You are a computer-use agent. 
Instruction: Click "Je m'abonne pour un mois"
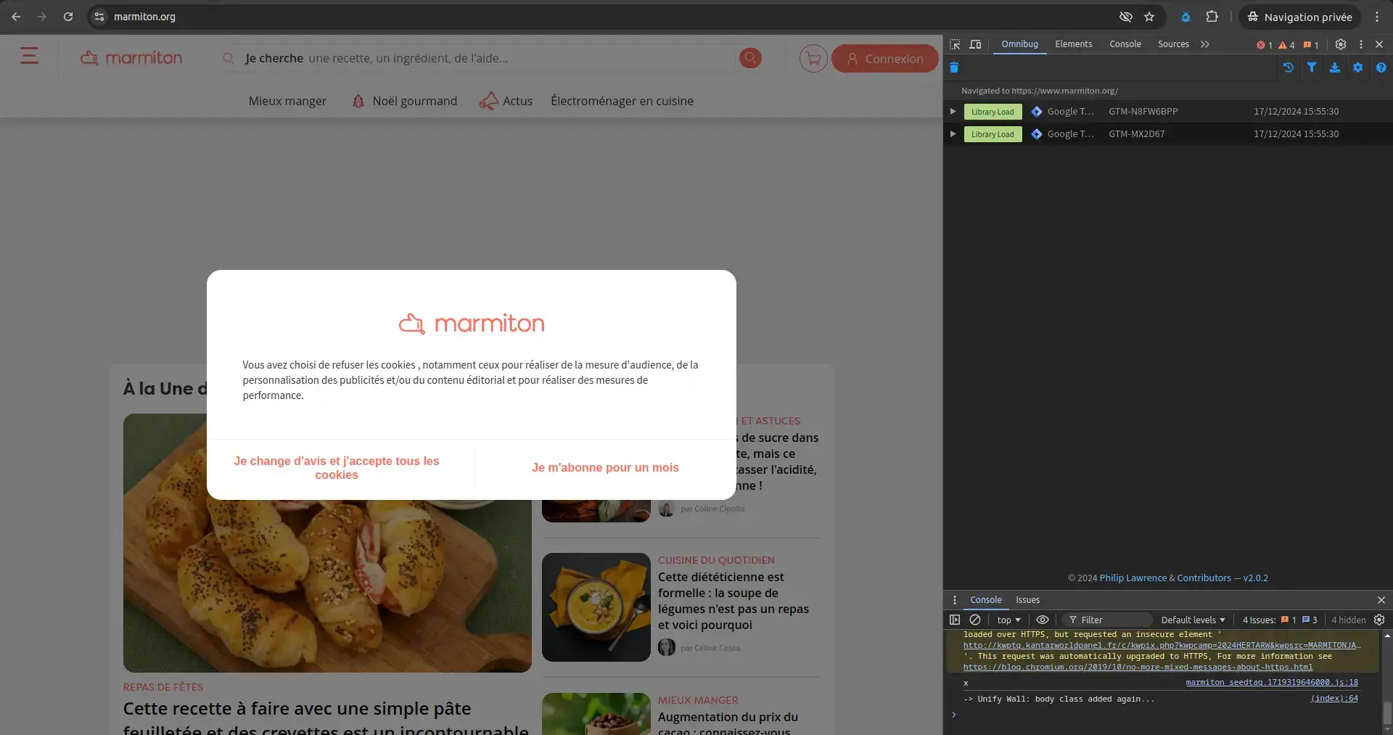tap(605, 468)
